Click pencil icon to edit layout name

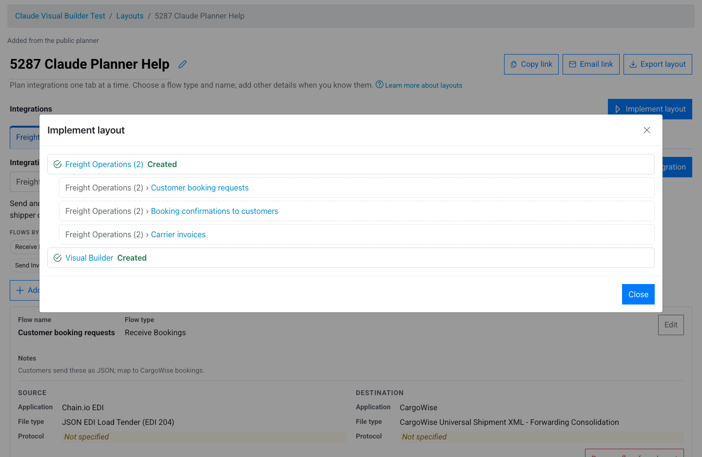pyautogui.click(x=182, y=64)
